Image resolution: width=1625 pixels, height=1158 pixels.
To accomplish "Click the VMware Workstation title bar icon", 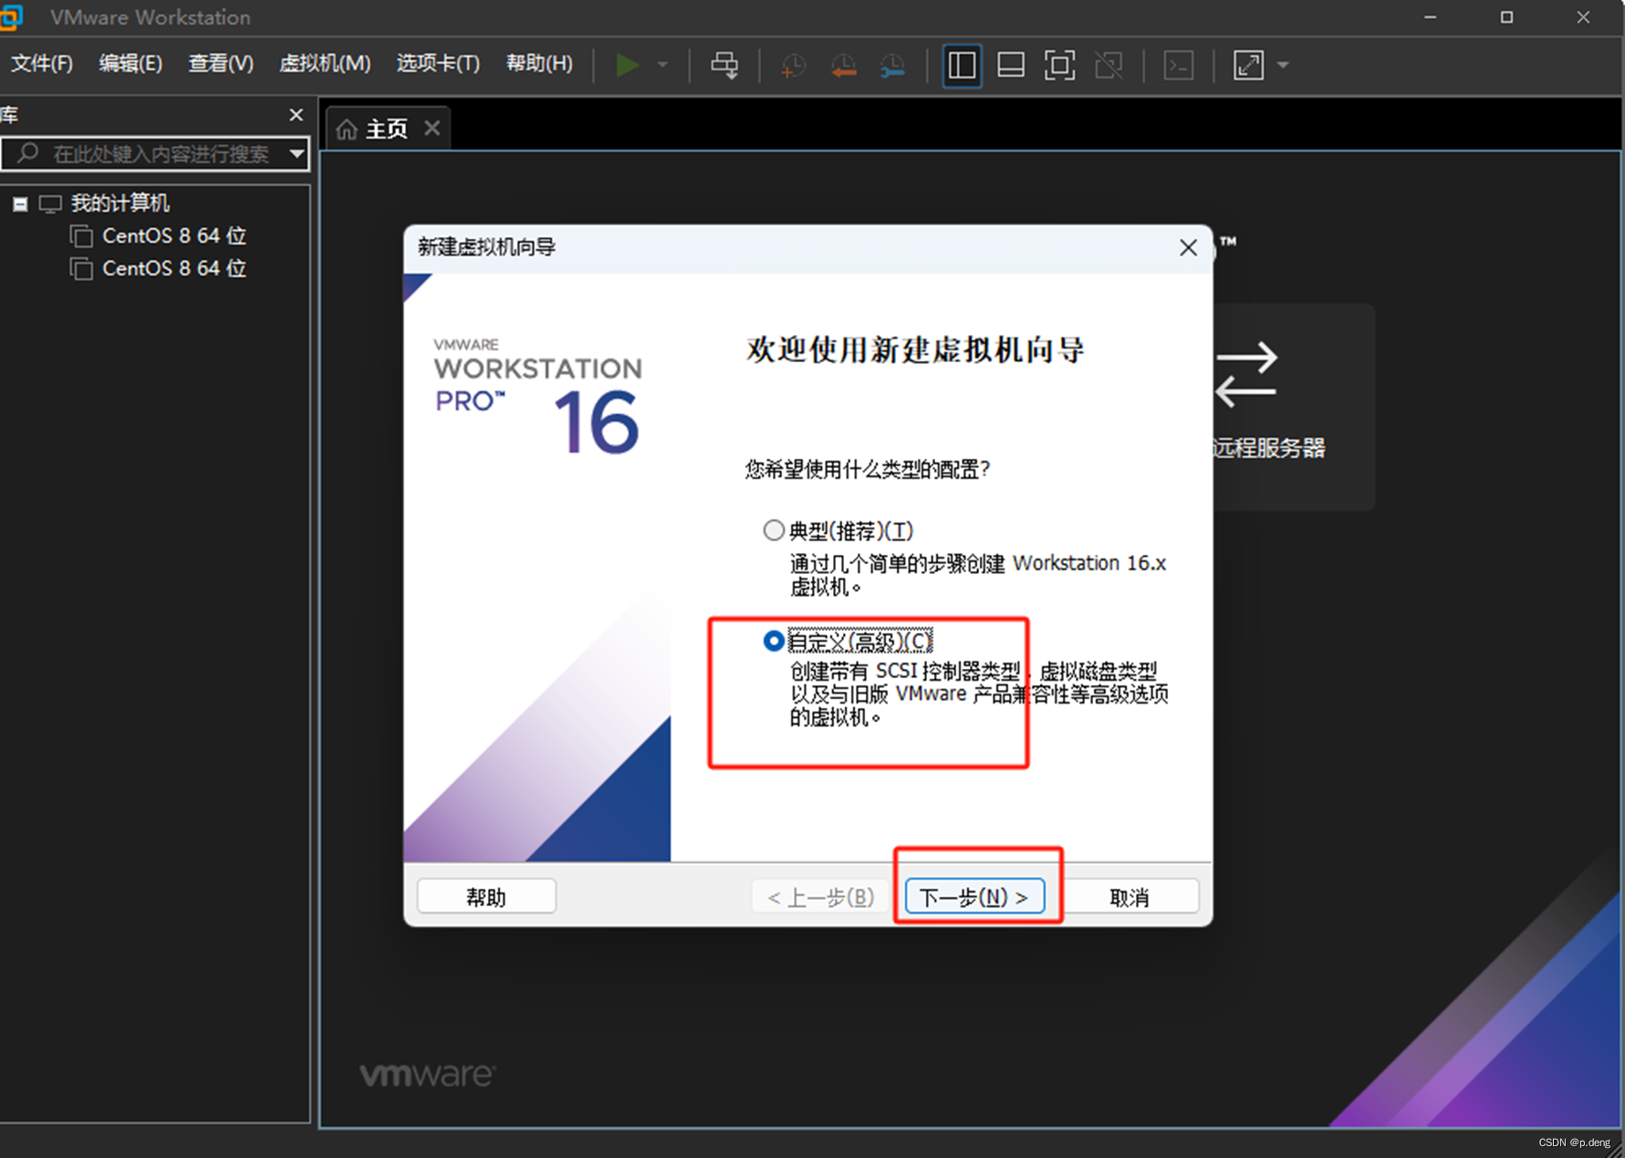I will [11, 16].
